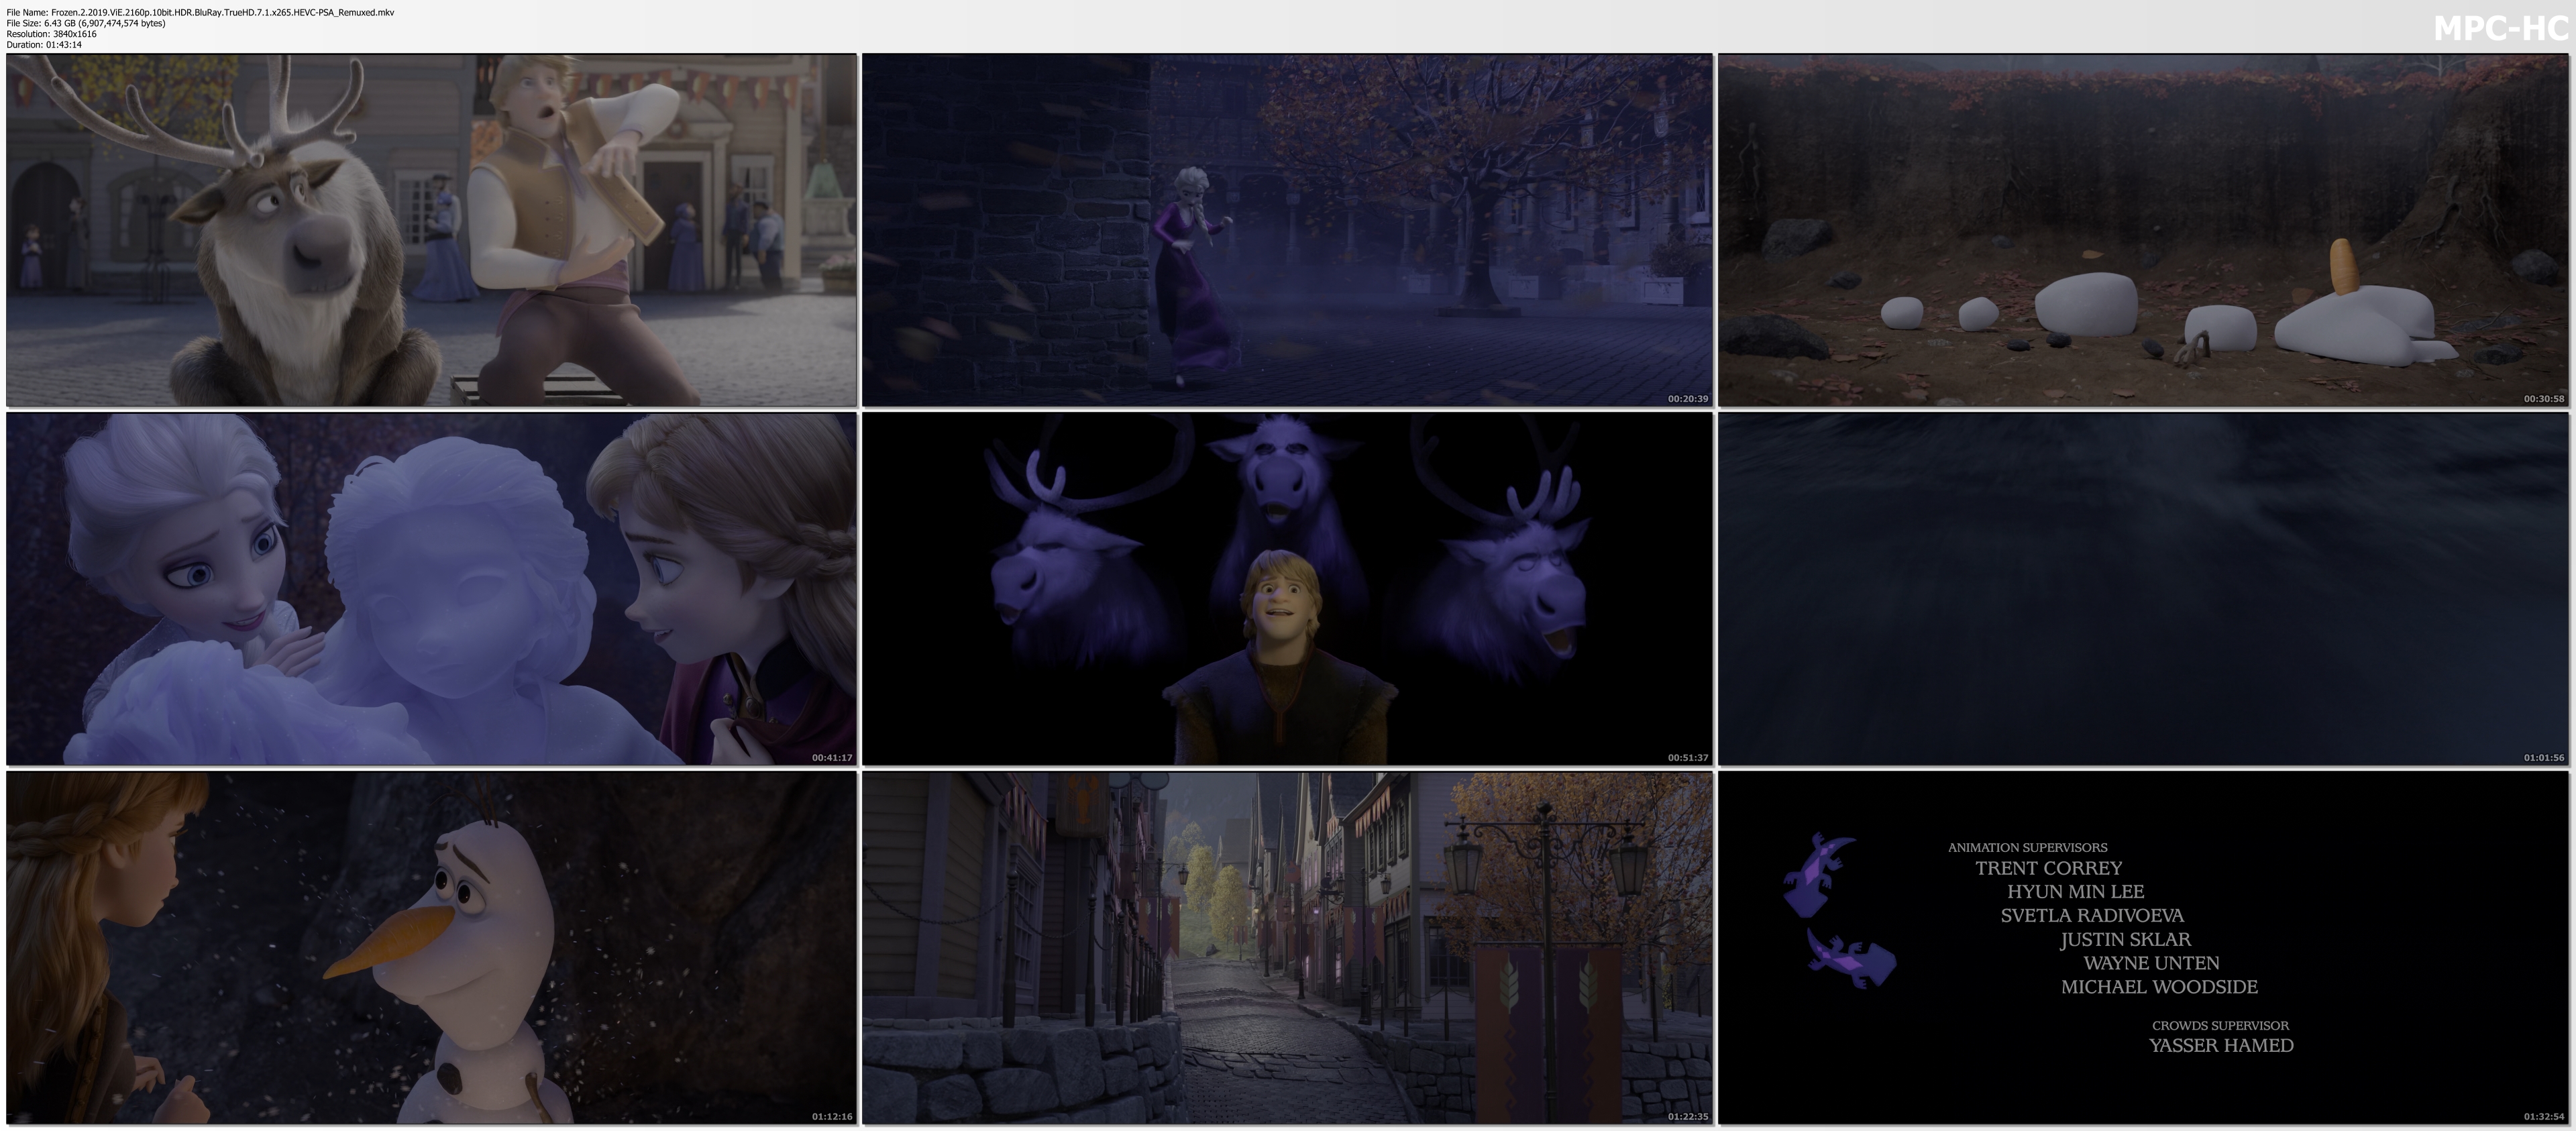Click the 01:12:16 timestamp
Screen dimensions: 2576x1131
[x=832, y=1117]
